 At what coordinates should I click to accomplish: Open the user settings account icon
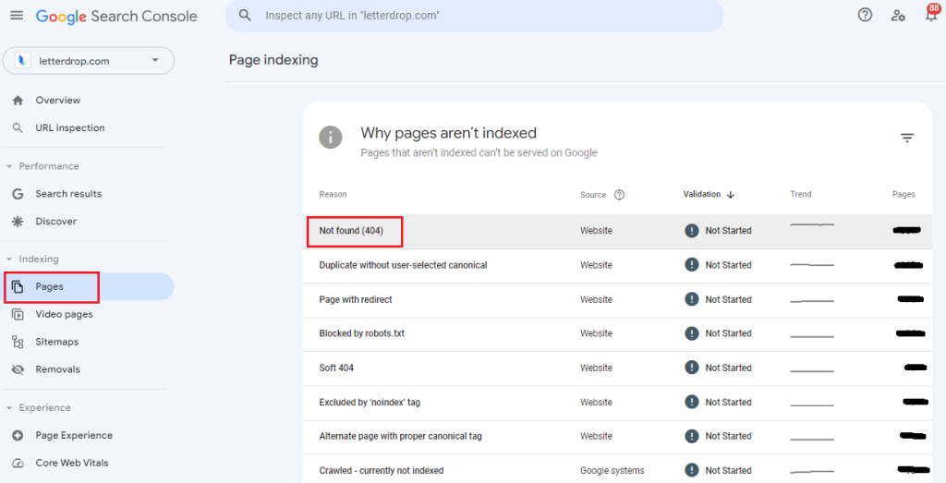pos(897,15)
